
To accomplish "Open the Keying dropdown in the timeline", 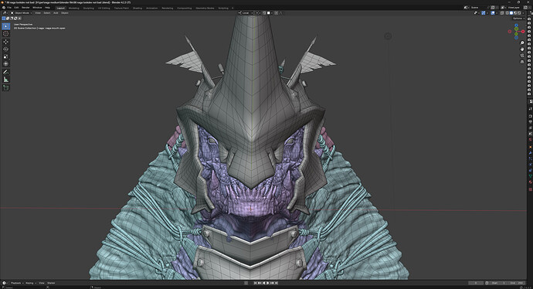I will coord(30,283).
